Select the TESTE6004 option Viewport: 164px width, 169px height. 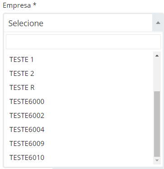pyautogui.click(x=79, y=130)
